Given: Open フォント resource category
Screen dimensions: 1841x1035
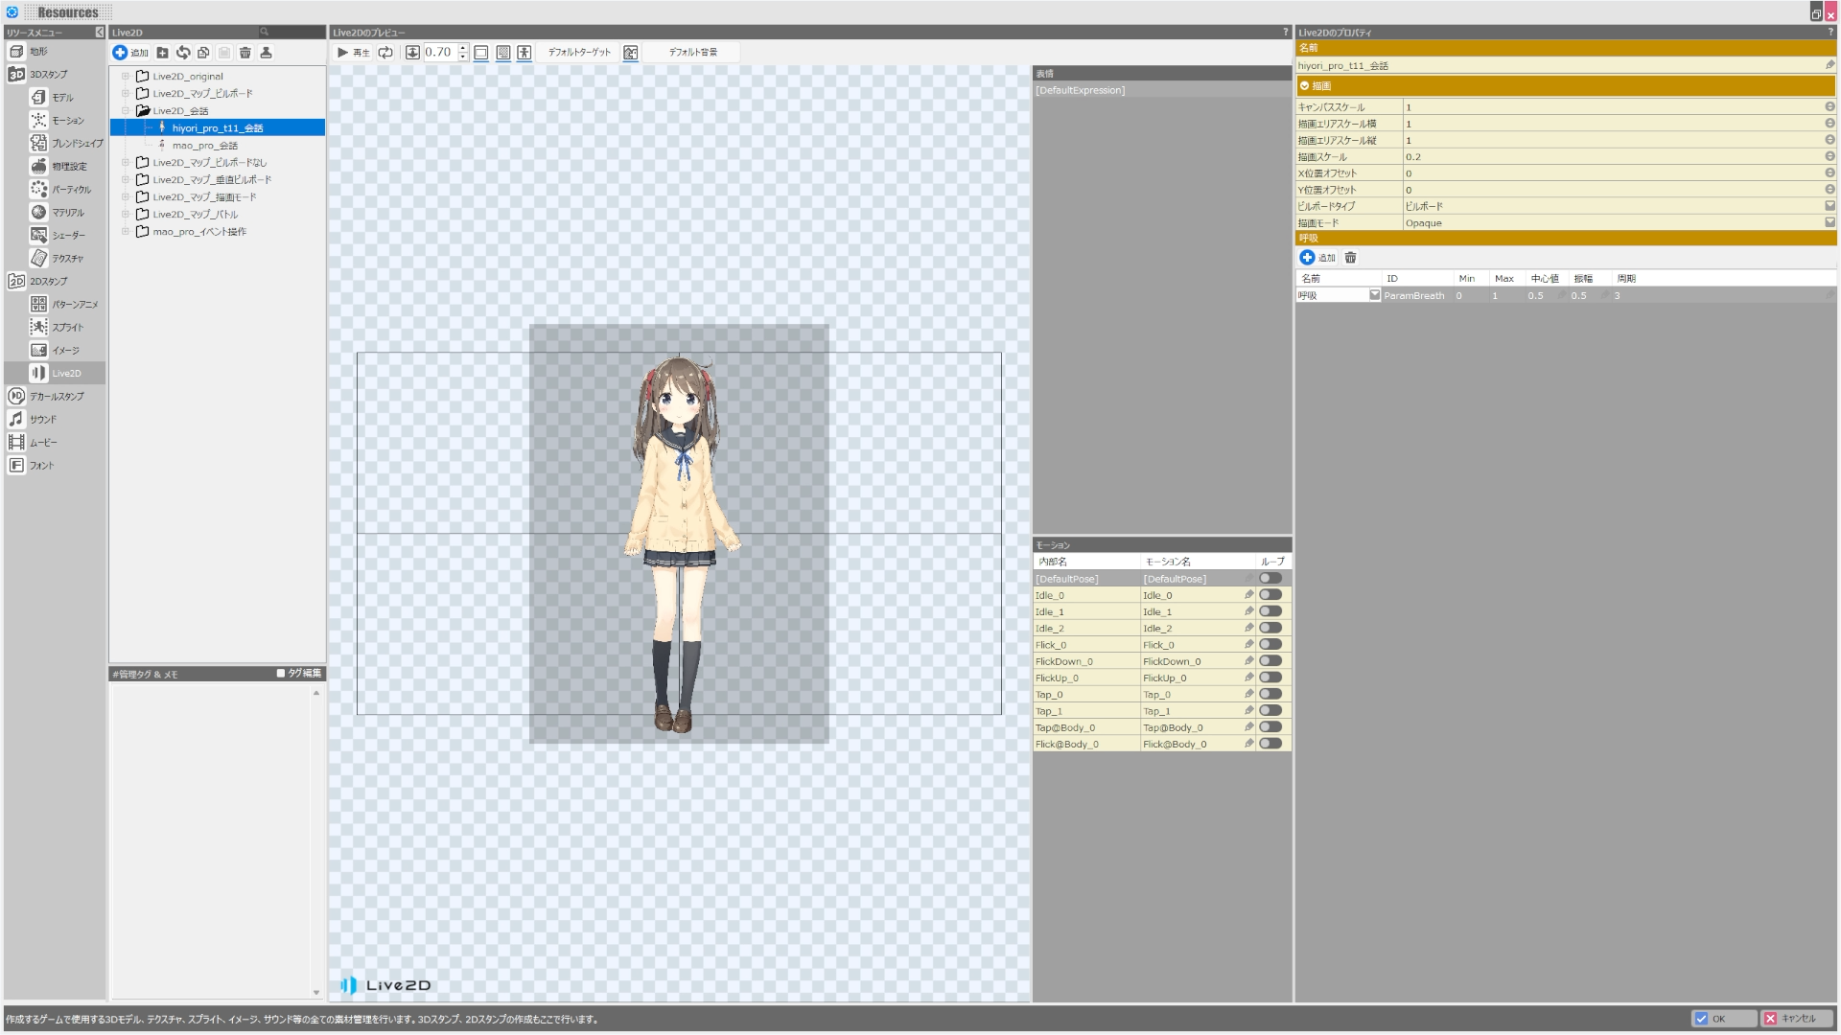Looking at the screenshot, I should point(32,466).
